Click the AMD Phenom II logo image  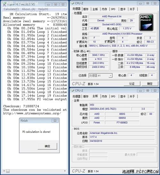pyautogui.click(x=146, y=22)
